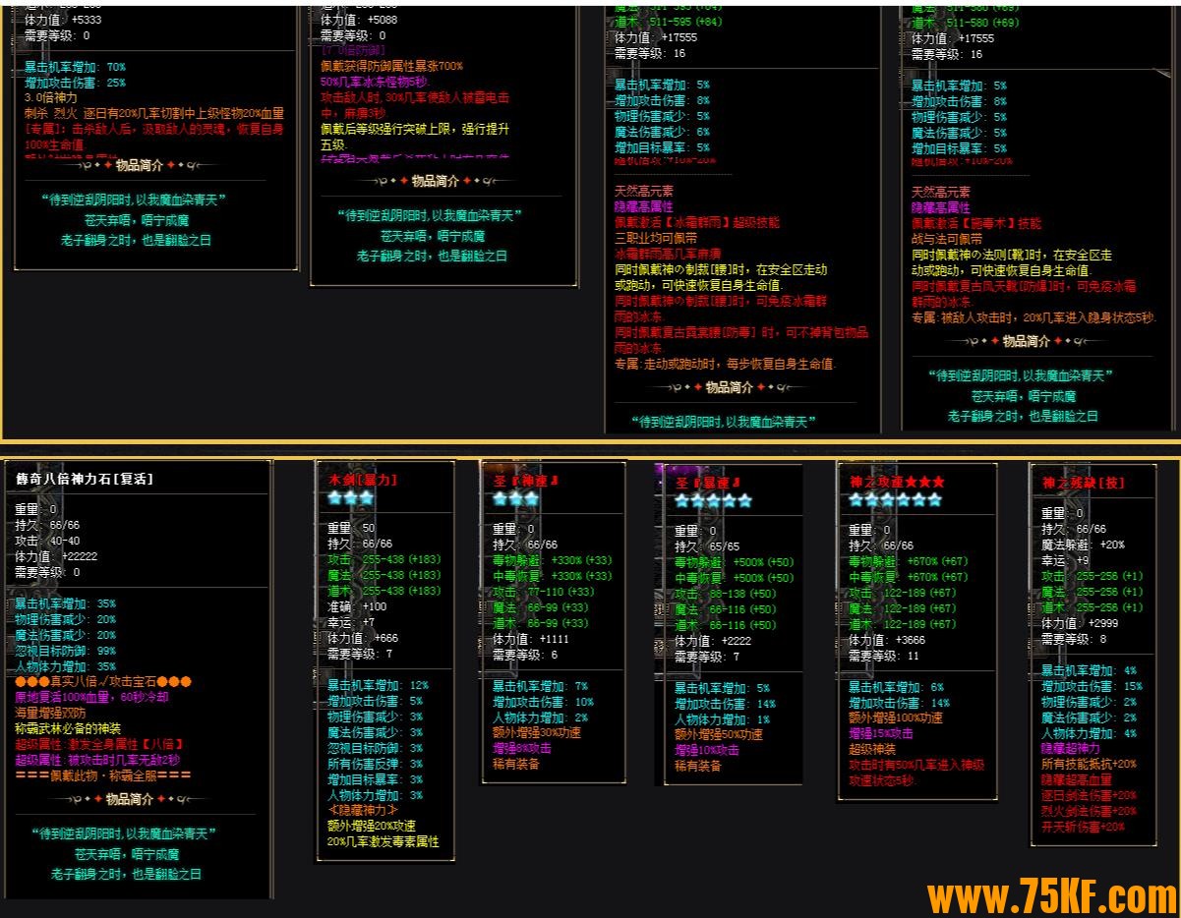Viewport: 1181px width, 918px height.
Task: Click the five-star rating under 圣『暴速』
Action: (714, 500)
